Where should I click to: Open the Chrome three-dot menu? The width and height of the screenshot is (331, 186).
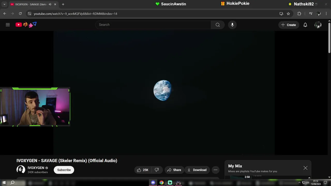click(327, 14)
